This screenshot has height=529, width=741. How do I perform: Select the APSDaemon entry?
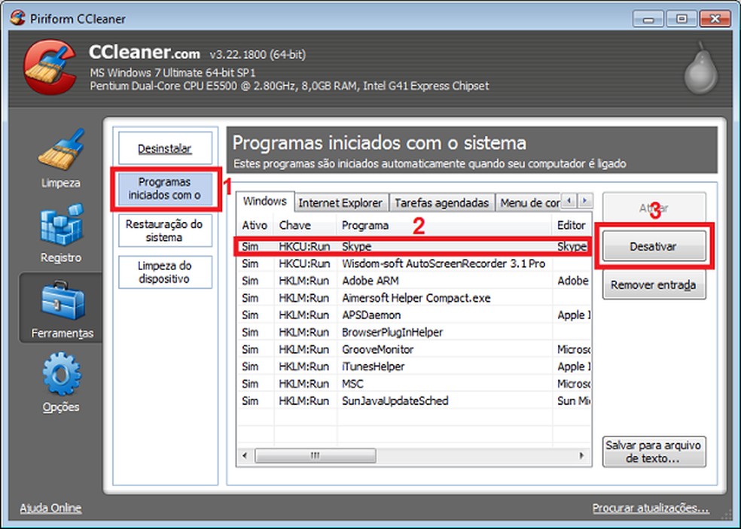click(414, 315)
